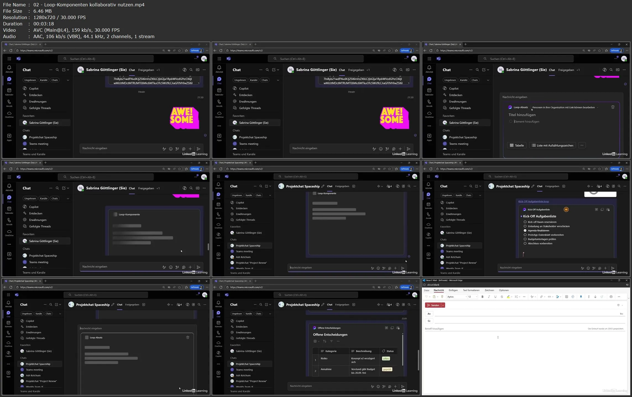Screen dimensions: 632x397
Task: Open the Aptos font name dropdown
Action: click(x=466, y=297)
